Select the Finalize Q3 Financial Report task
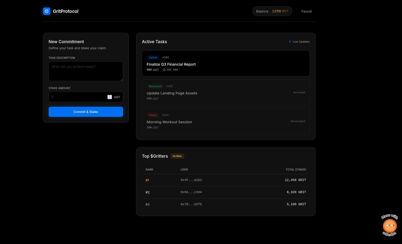Screen dimensions: 402x244 coord(226,64)
